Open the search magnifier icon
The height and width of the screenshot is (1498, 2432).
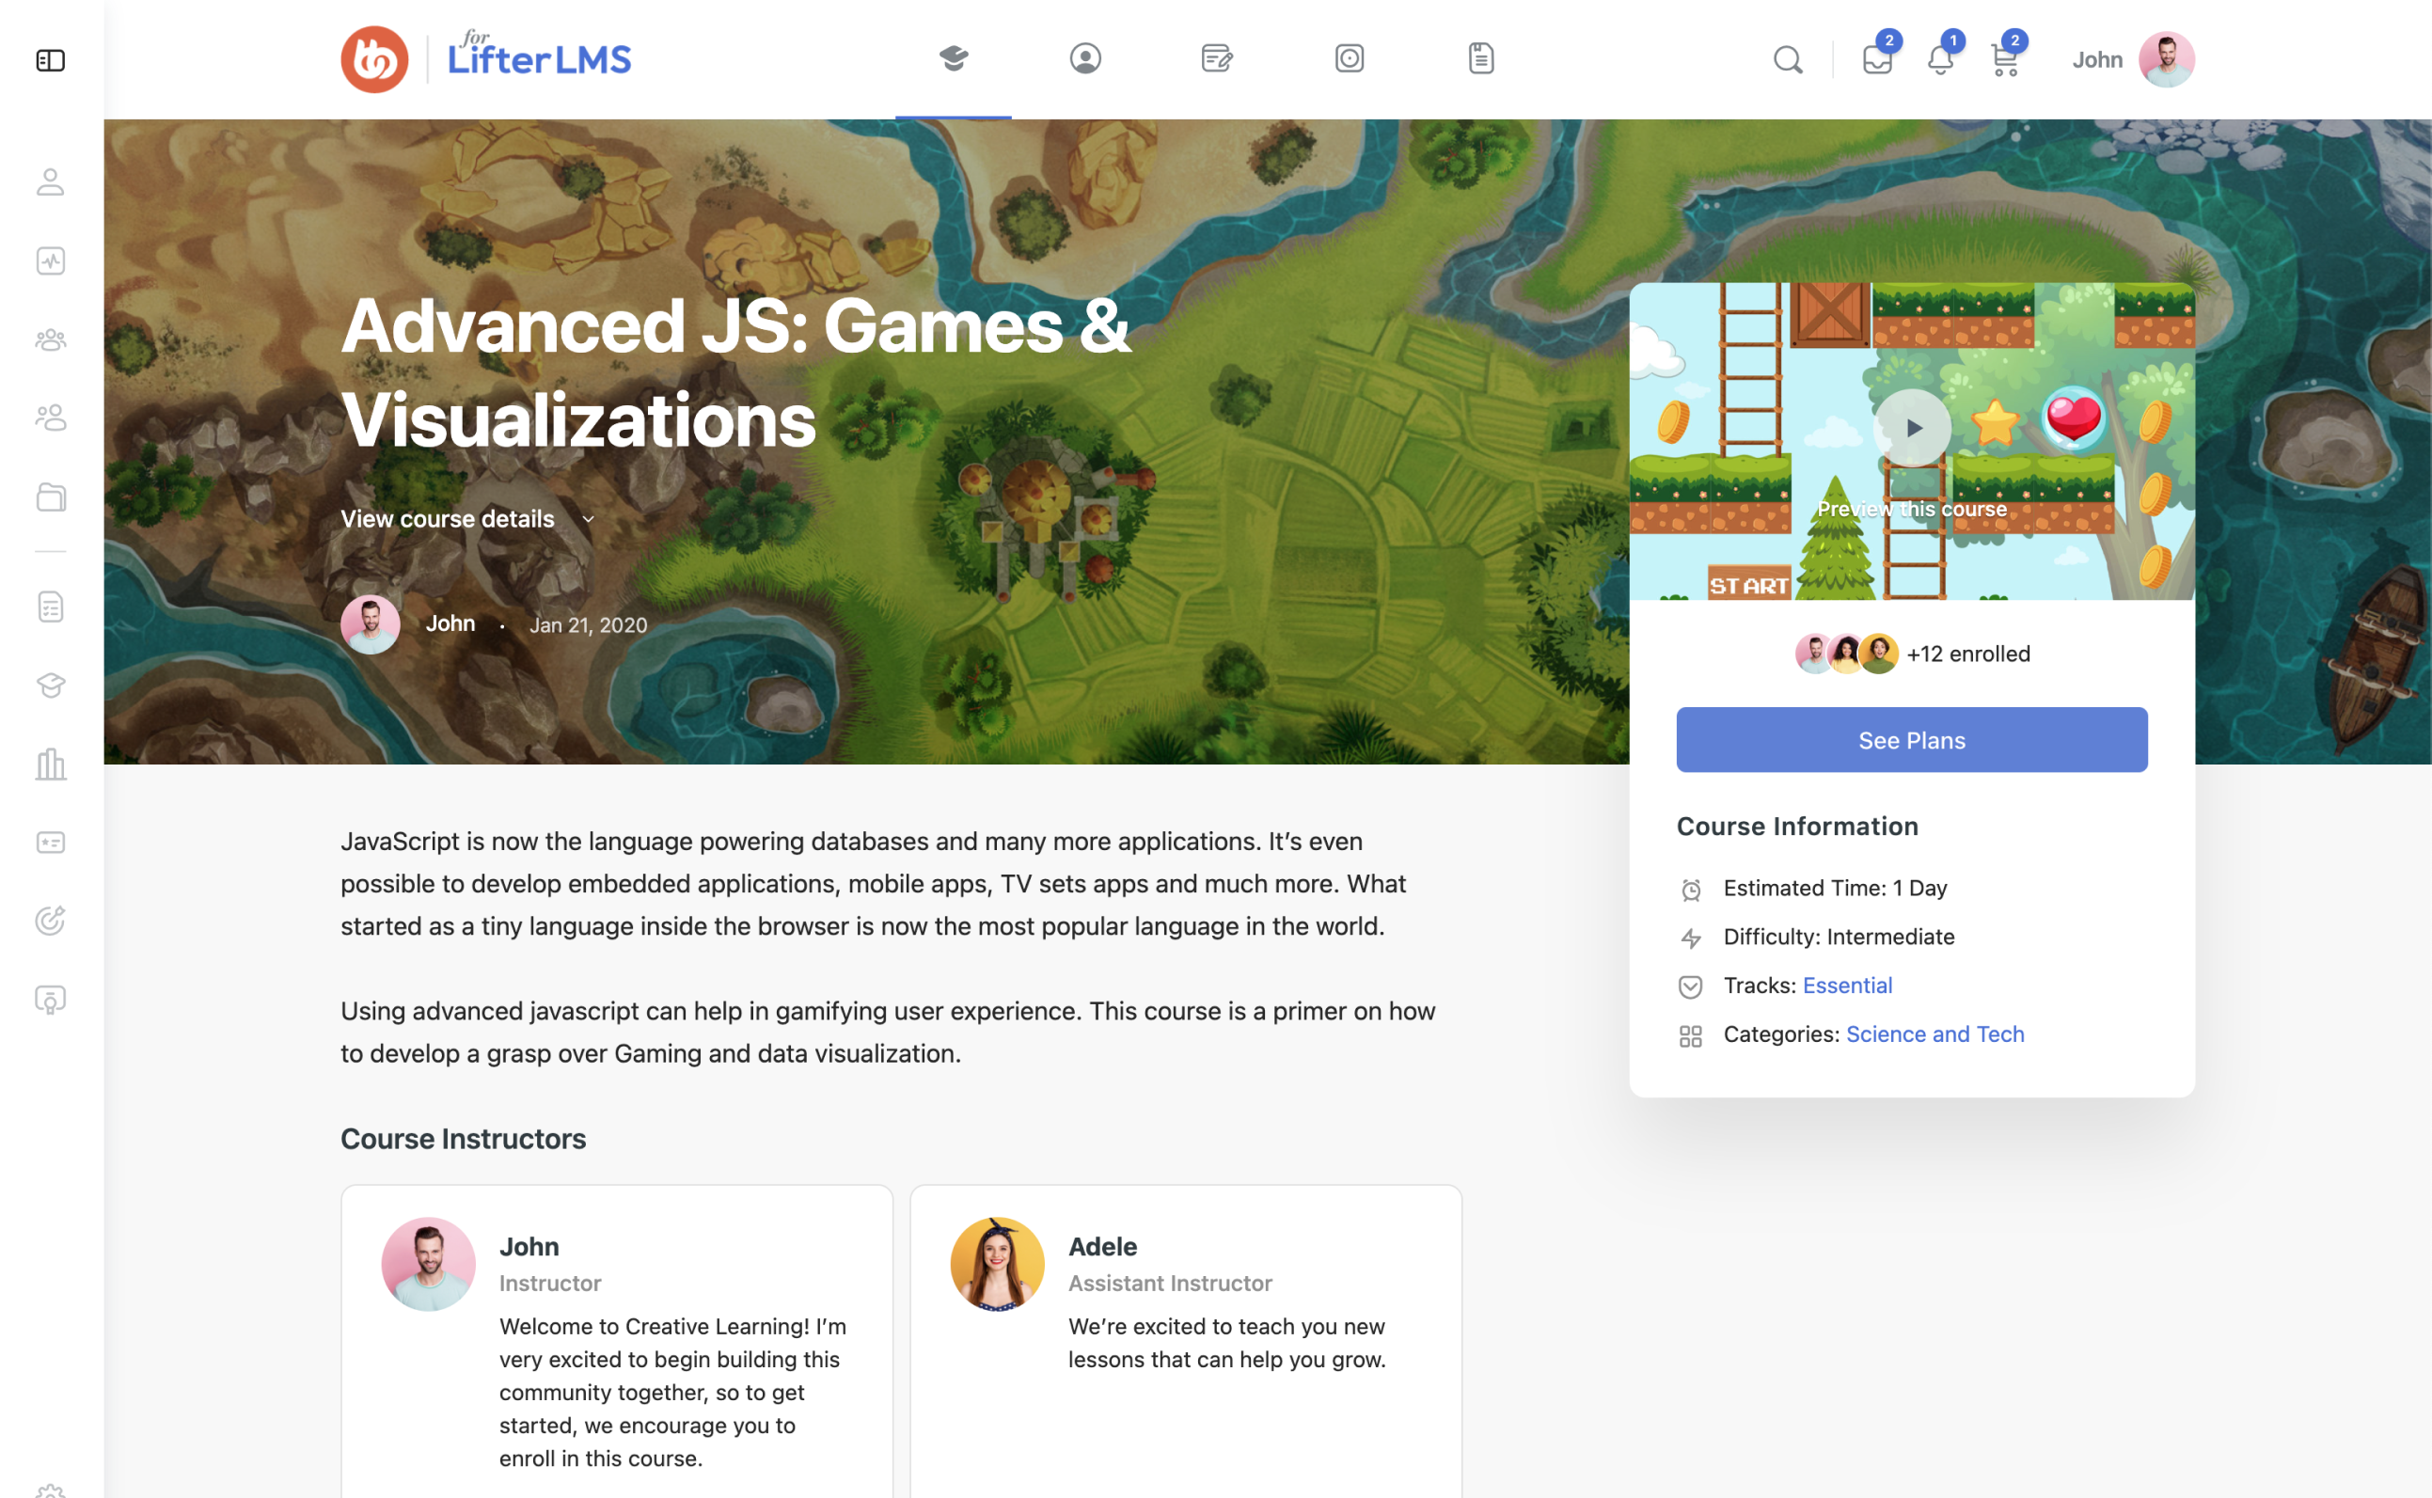[1788, 59]
